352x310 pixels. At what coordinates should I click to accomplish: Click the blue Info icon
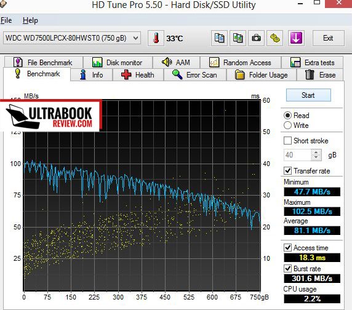coord(83,74)
